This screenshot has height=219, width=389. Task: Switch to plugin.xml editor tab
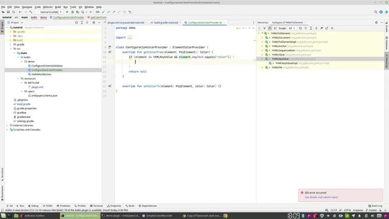click(x=126, y=23)
